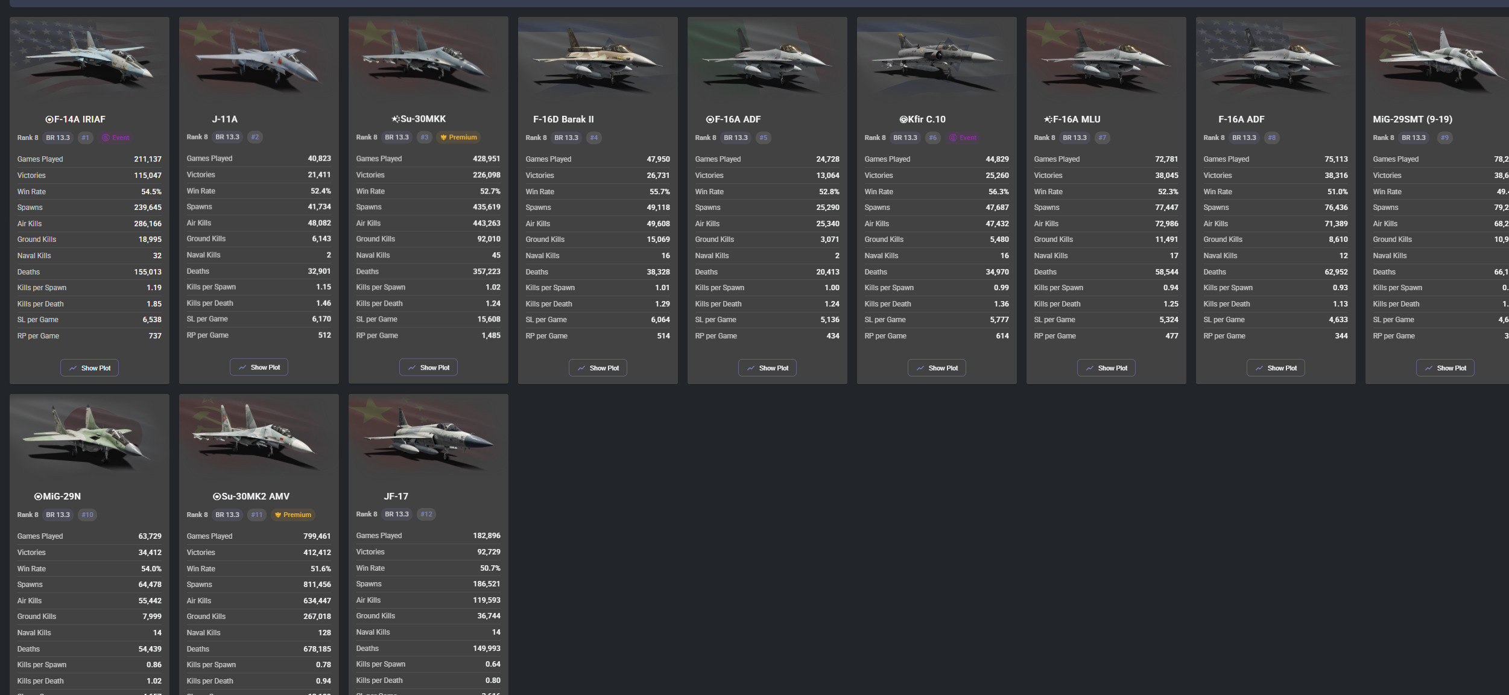This screenshot has height=695, width=1509.
Task: Click the Su-30MK2 AMV Games Played value 799,461
Action: tap(317, 536)
